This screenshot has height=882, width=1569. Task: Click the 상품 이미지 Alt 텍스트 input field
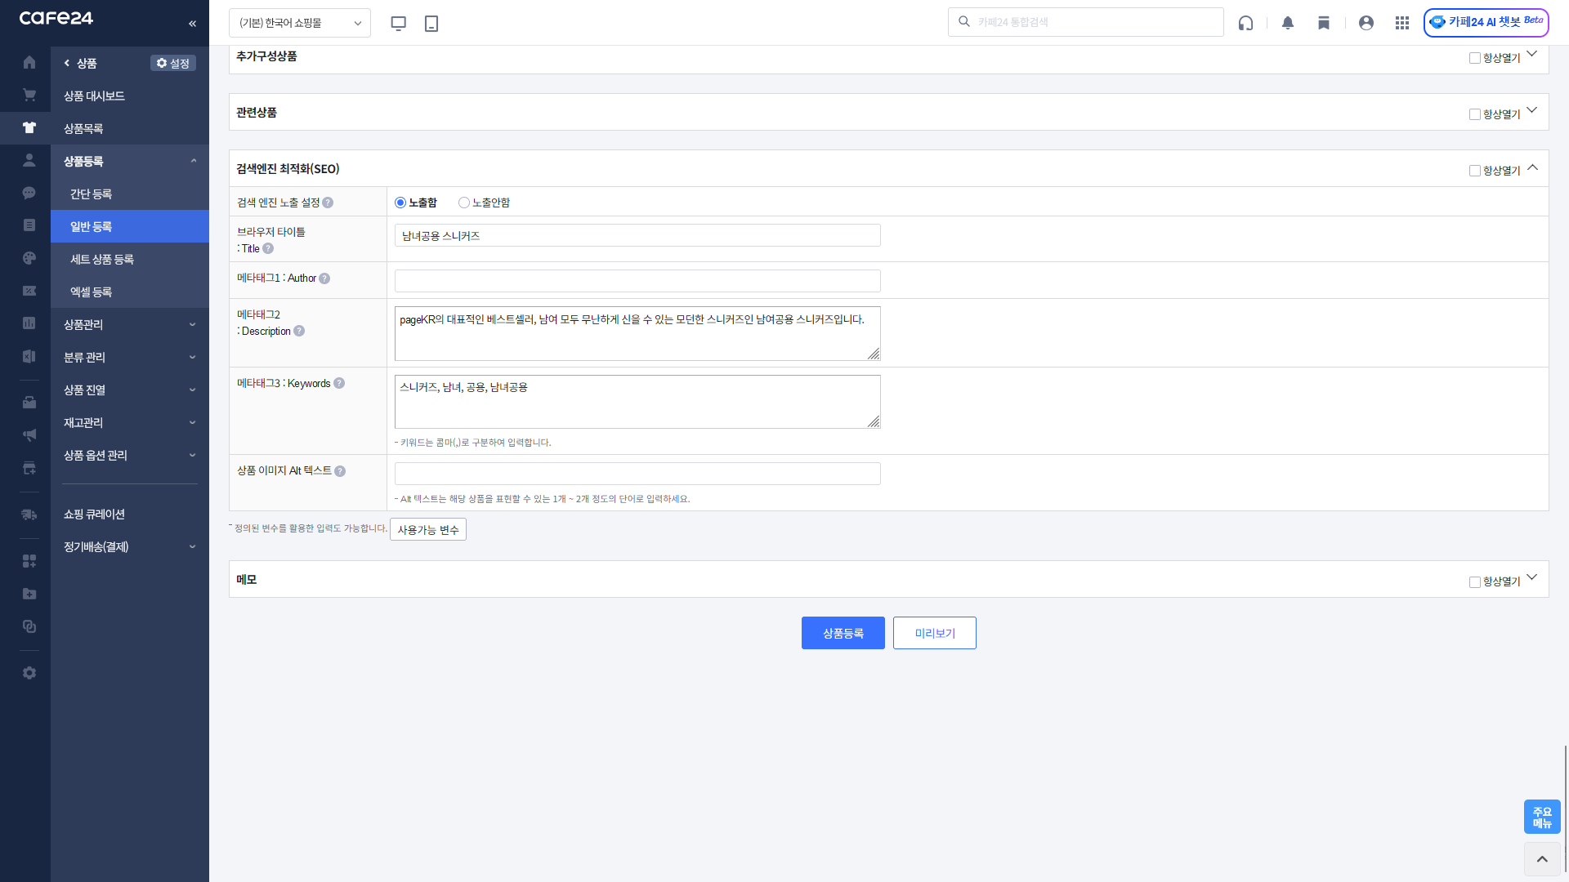pyautogui.click(x=637, y=474)
